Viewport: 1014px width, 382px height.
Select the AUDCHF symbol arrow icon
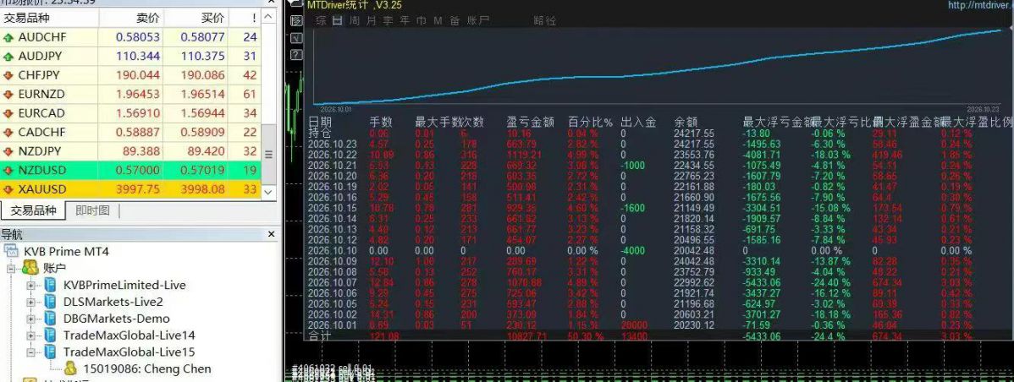pos(8,37)
